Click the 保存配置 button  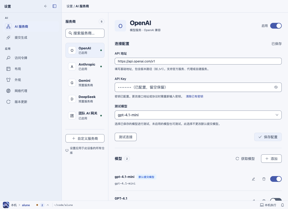pyautogui.click(x=268, y=137)
